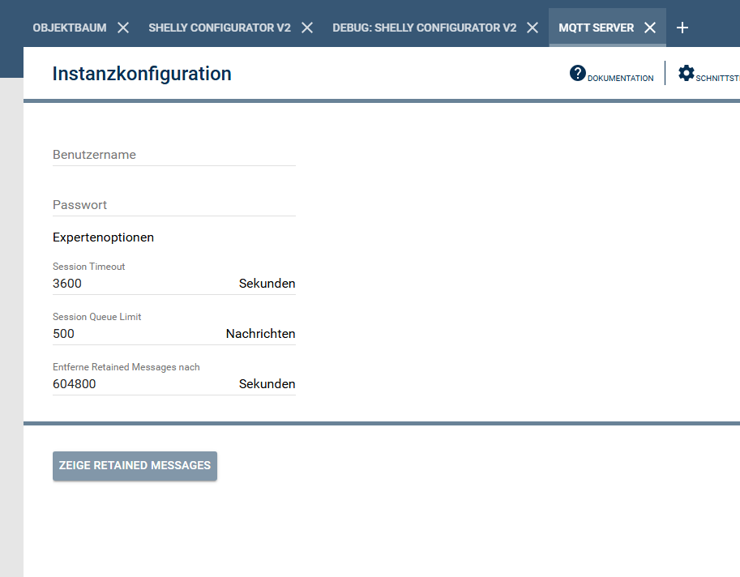Close the MQTT Server tab

coord(650,28)
